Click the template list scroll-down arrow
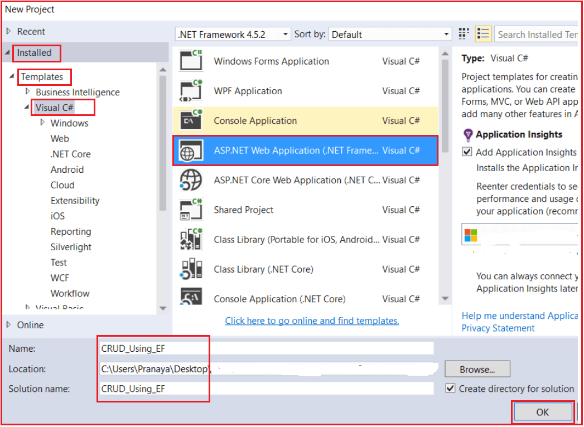Screen dimensions: 584x427 click(445, 299)
